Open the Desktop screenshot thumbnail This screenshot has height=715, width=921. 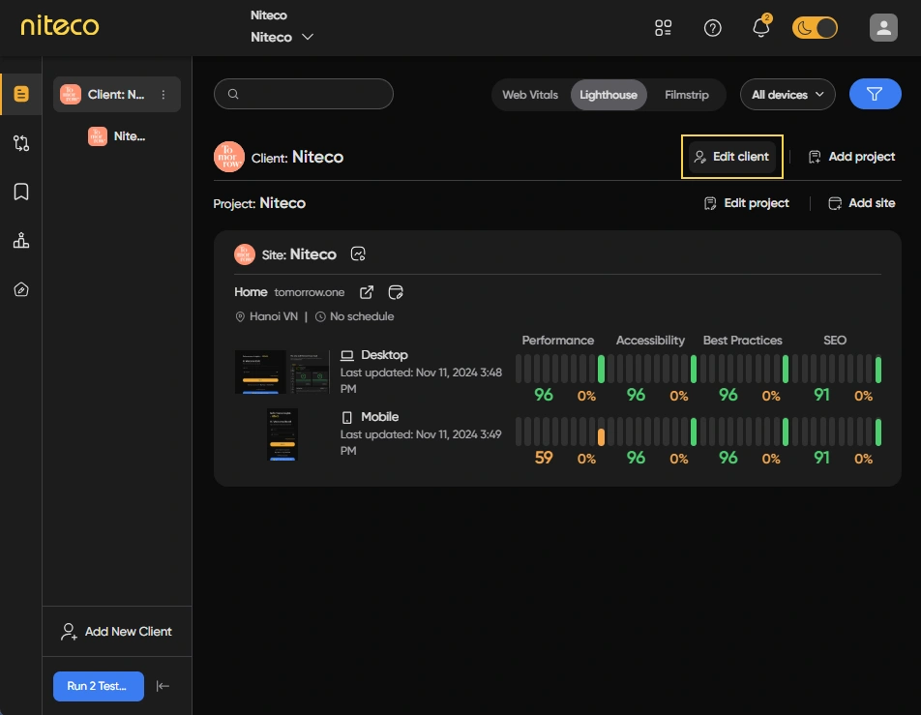pyautogui.click(x=282, y=372)
